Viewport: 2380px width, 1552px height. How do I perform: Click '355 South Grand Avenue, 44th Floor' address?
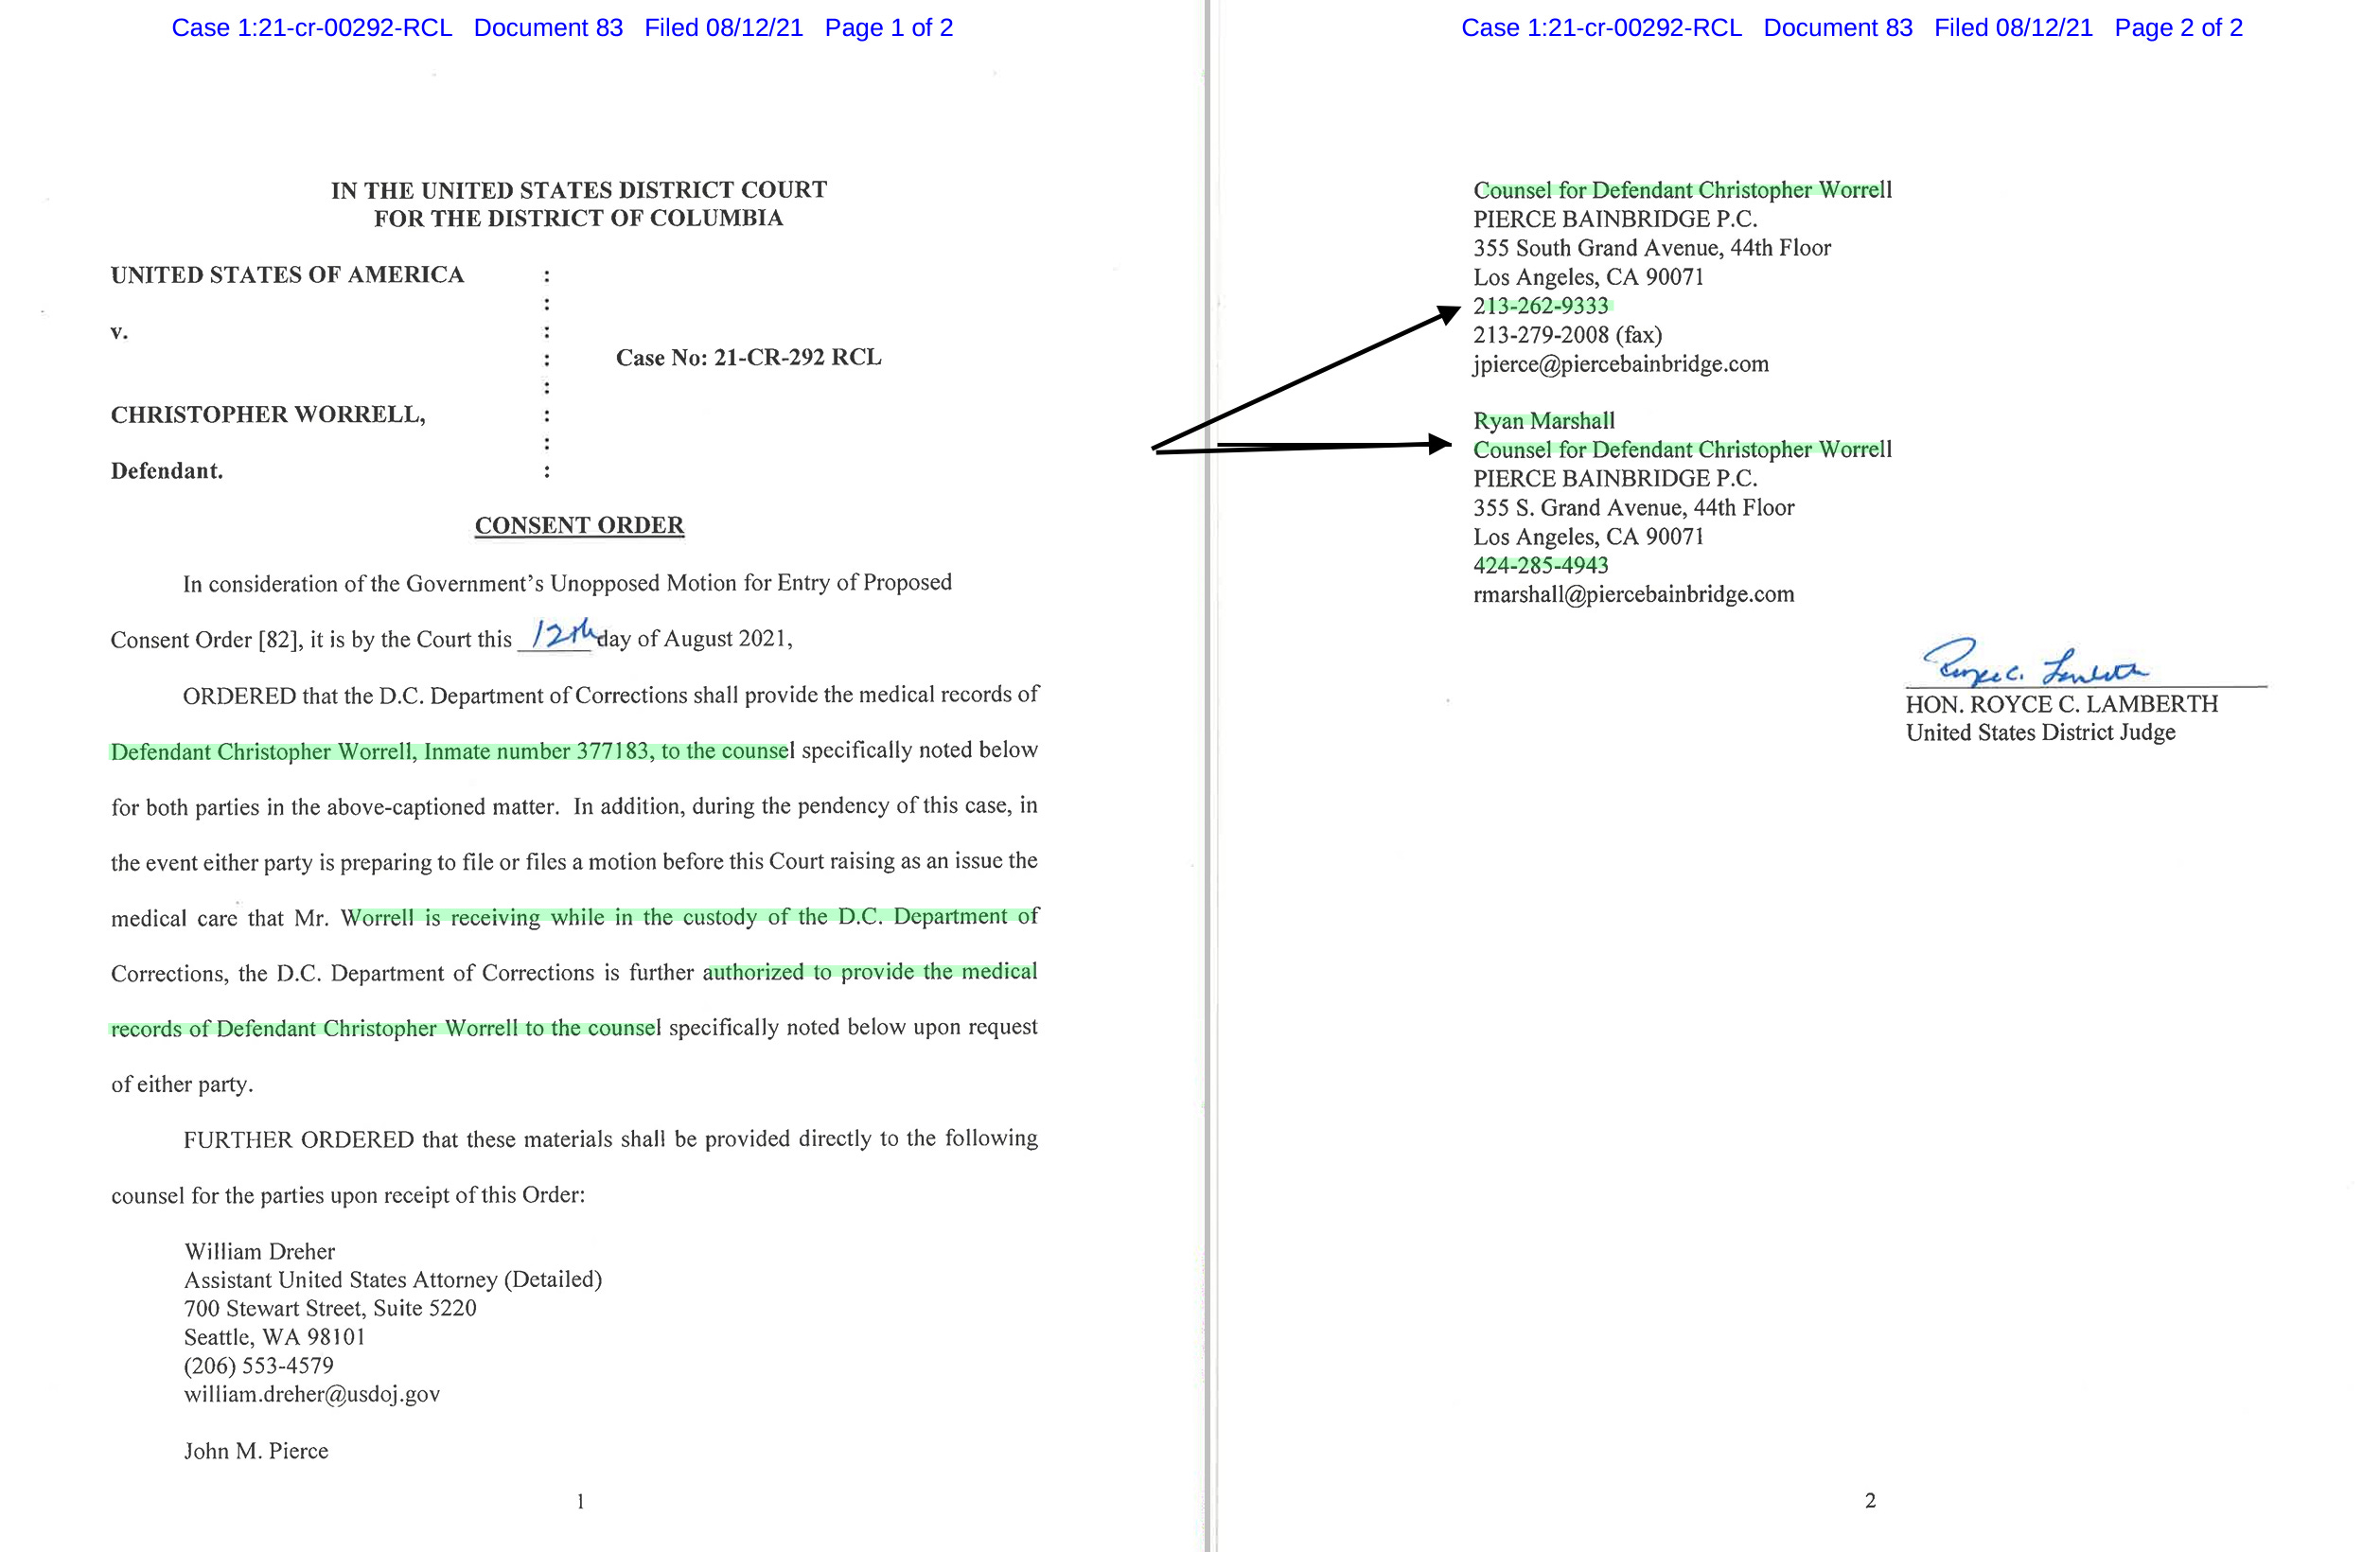tap(1652, 248)
